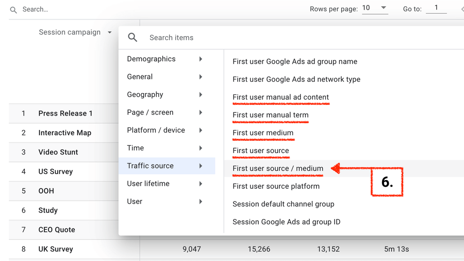Choose First user source / medium
This screenshot has height=261, width=464.
click(278, 168)
